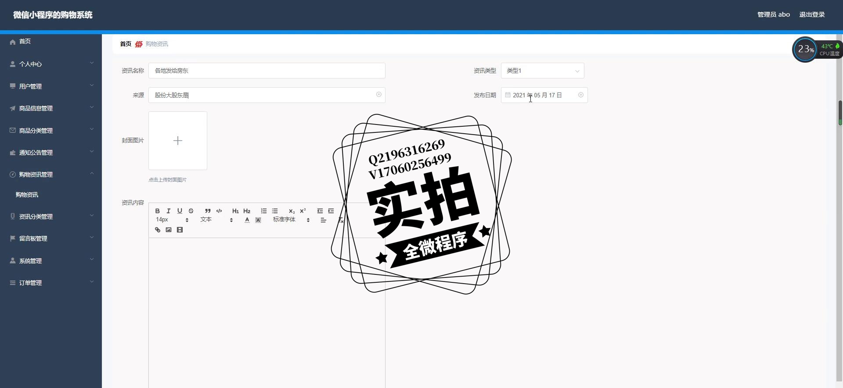Viewport: 843px width, 388px height.
Task: Apply Heading 1 style
Action: pos(235,211)
